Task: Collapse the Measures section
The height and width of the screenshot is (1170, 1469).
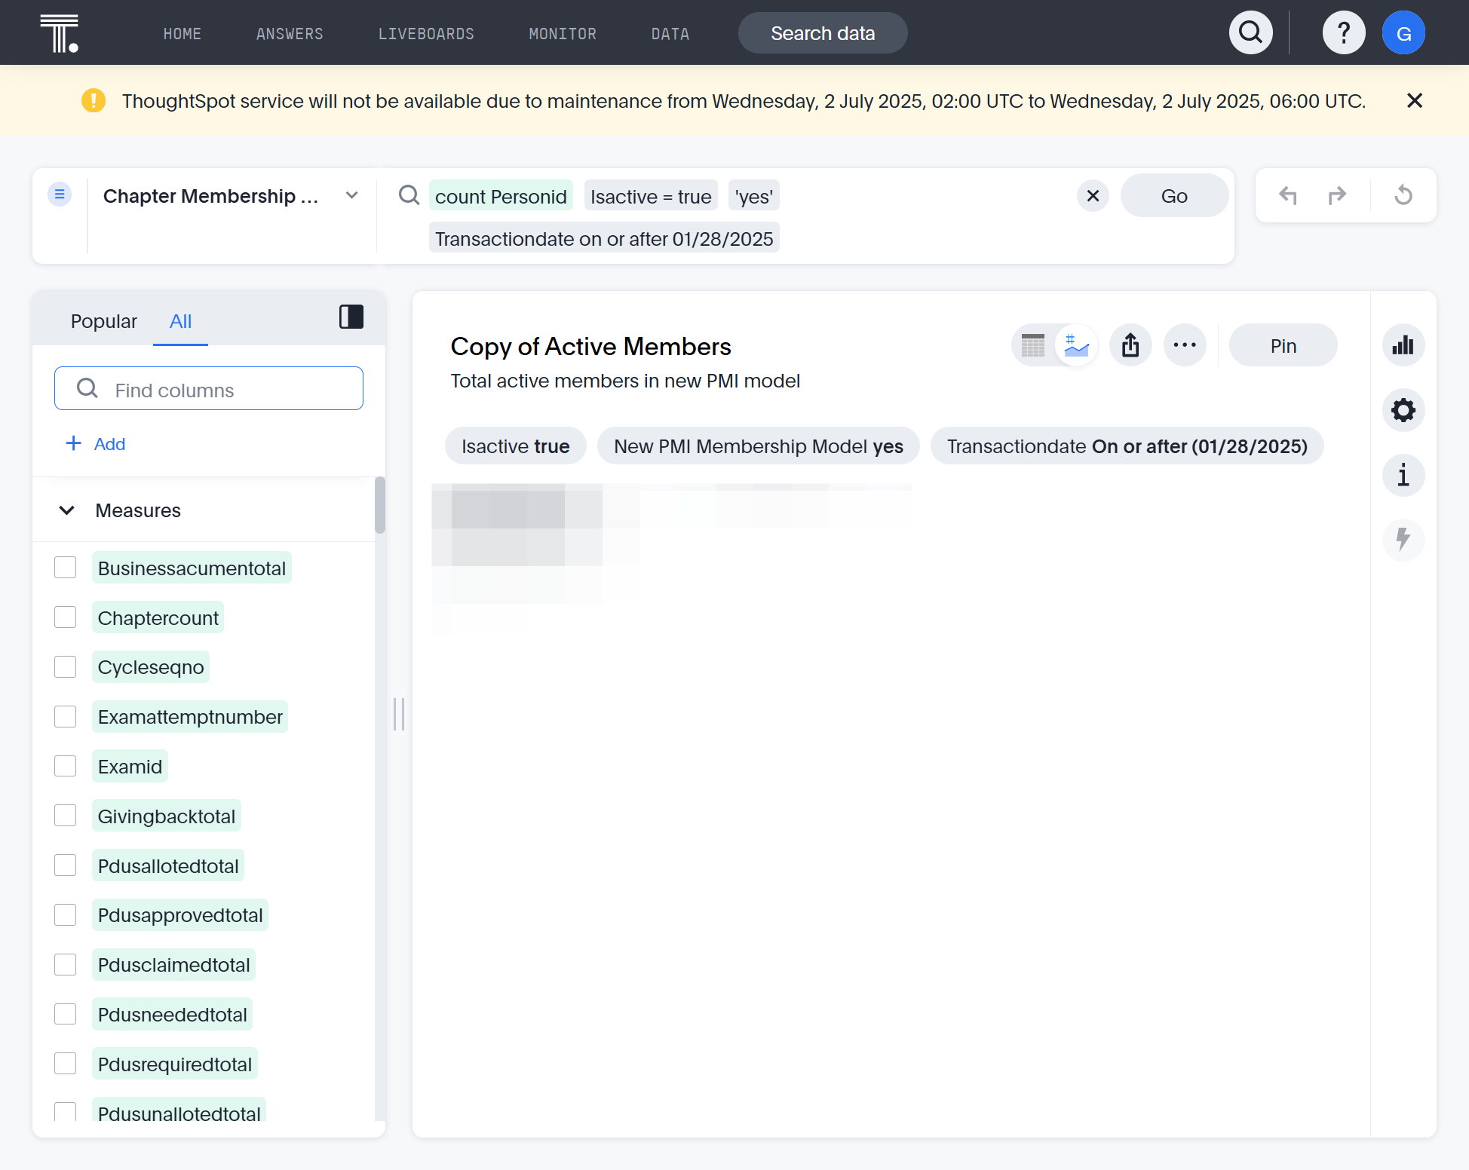Action: point(66,510)
